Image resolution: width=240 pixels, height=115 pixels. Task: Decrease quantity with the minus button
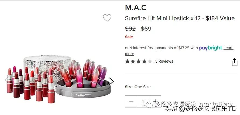(x=131, y=102)
